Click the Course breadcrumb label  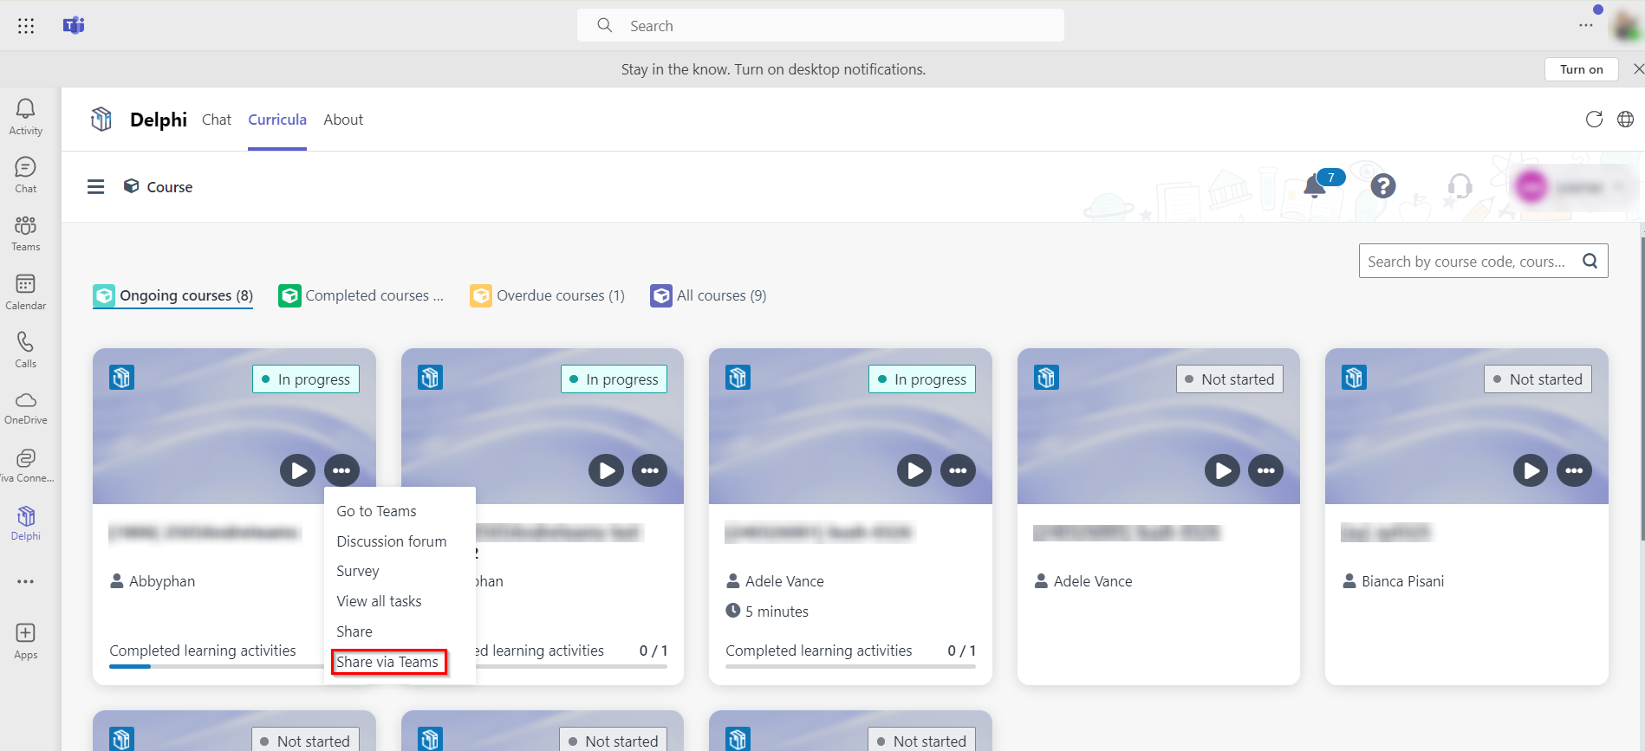pos(170,187)
